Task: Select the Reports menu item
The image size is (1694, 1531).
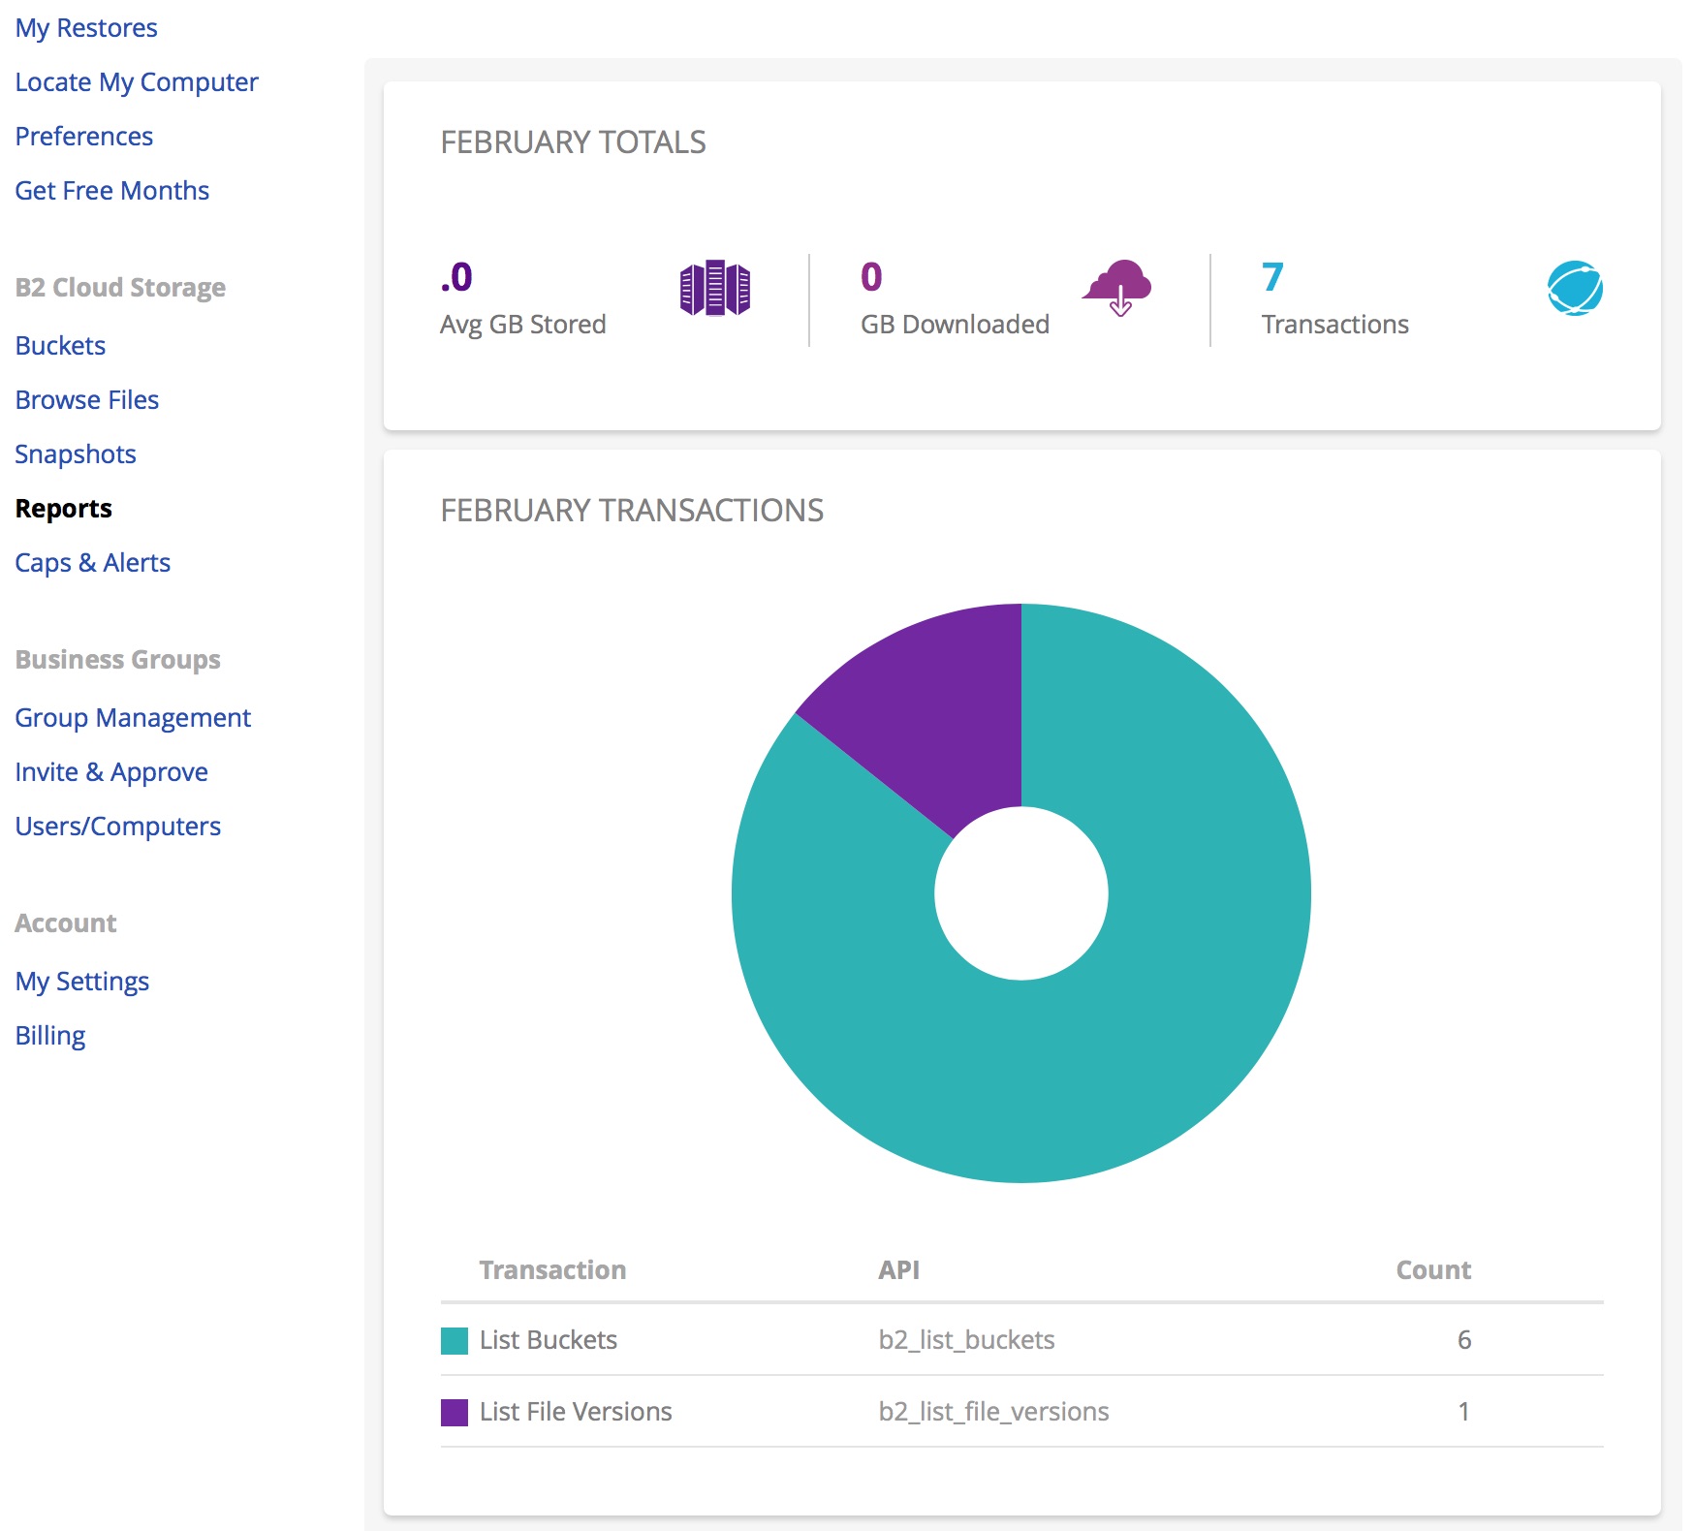Action: click(64, 509)
